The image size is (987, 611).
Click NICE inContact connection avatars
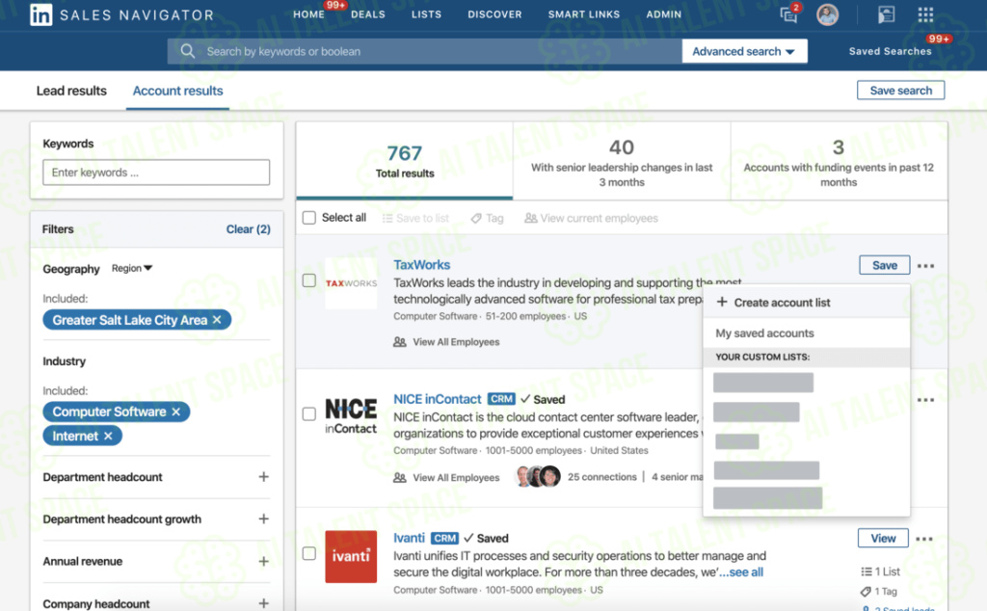click(x=538, y=476)
